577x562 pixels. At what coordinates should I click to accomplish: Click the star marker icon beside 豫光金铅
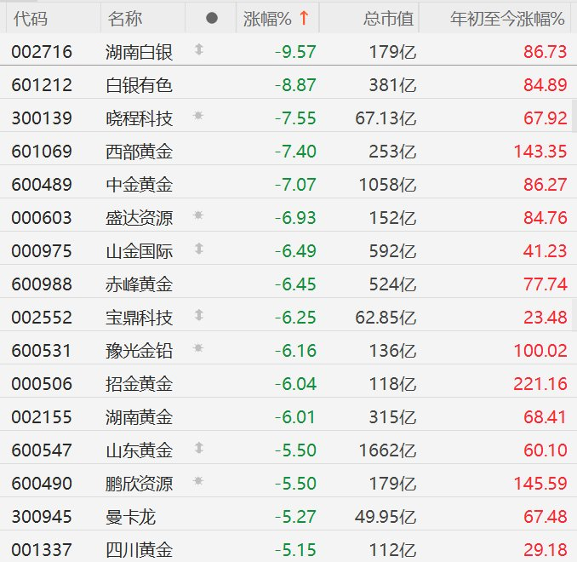(198, 349)
